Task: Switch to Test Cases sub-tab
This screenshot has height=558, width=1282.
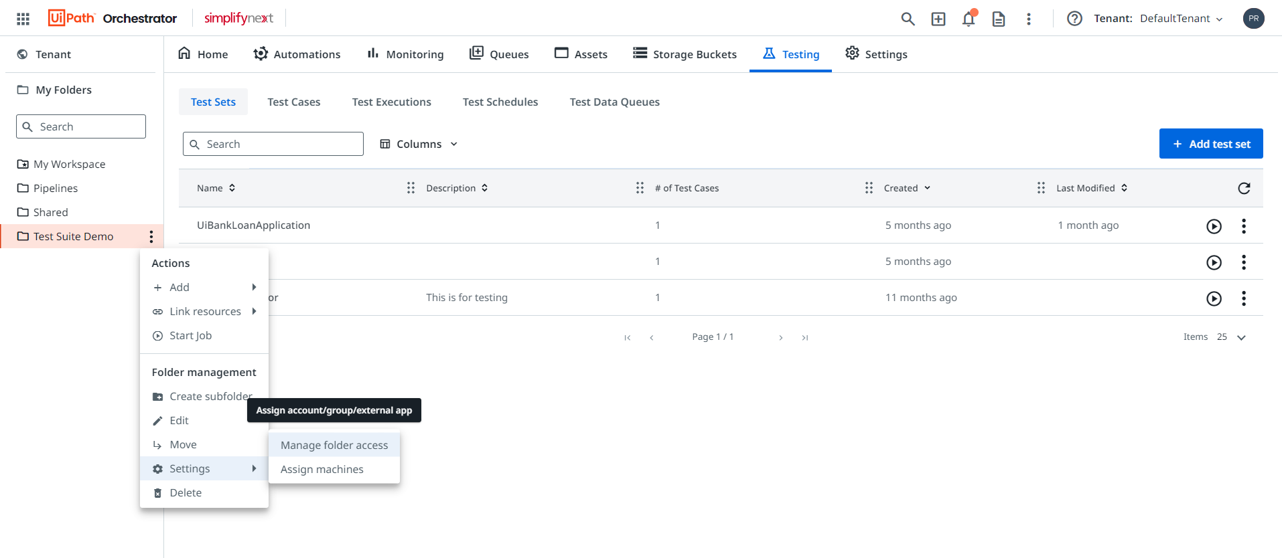Action: tap(294, 102)
